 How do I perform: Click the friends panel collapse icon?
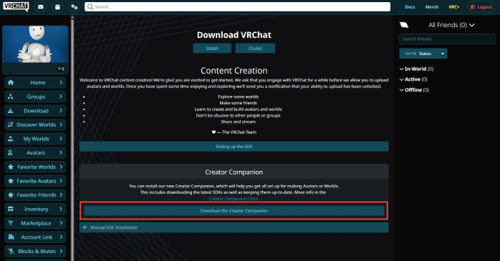point(404,25)
